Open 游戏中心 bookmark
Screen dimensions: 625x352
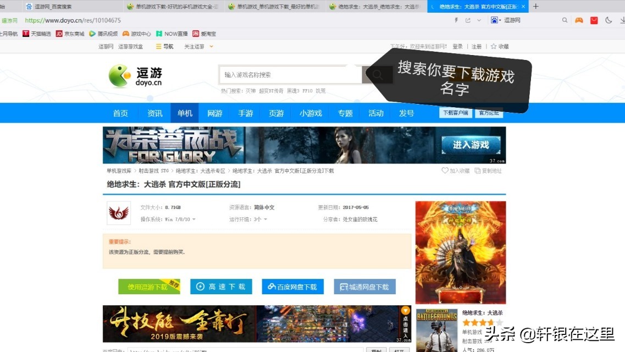pos(137,34)
